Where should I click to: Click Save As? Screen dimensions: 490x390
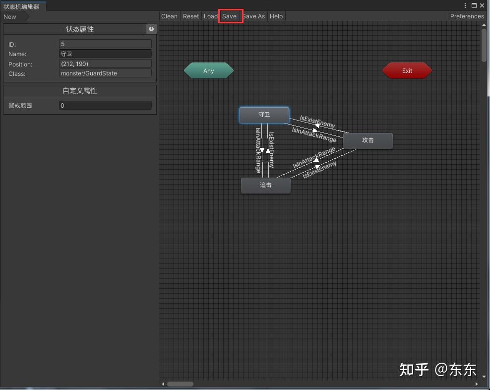coord(253,16)
